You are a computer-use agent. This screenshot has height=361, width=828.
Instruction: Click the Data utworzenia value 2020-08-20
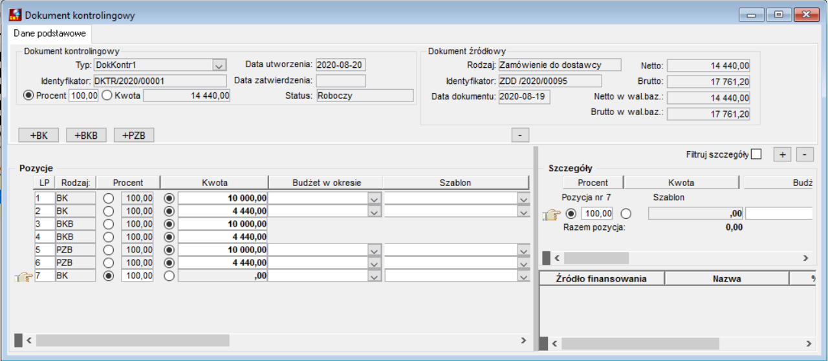tap(341, 65)
